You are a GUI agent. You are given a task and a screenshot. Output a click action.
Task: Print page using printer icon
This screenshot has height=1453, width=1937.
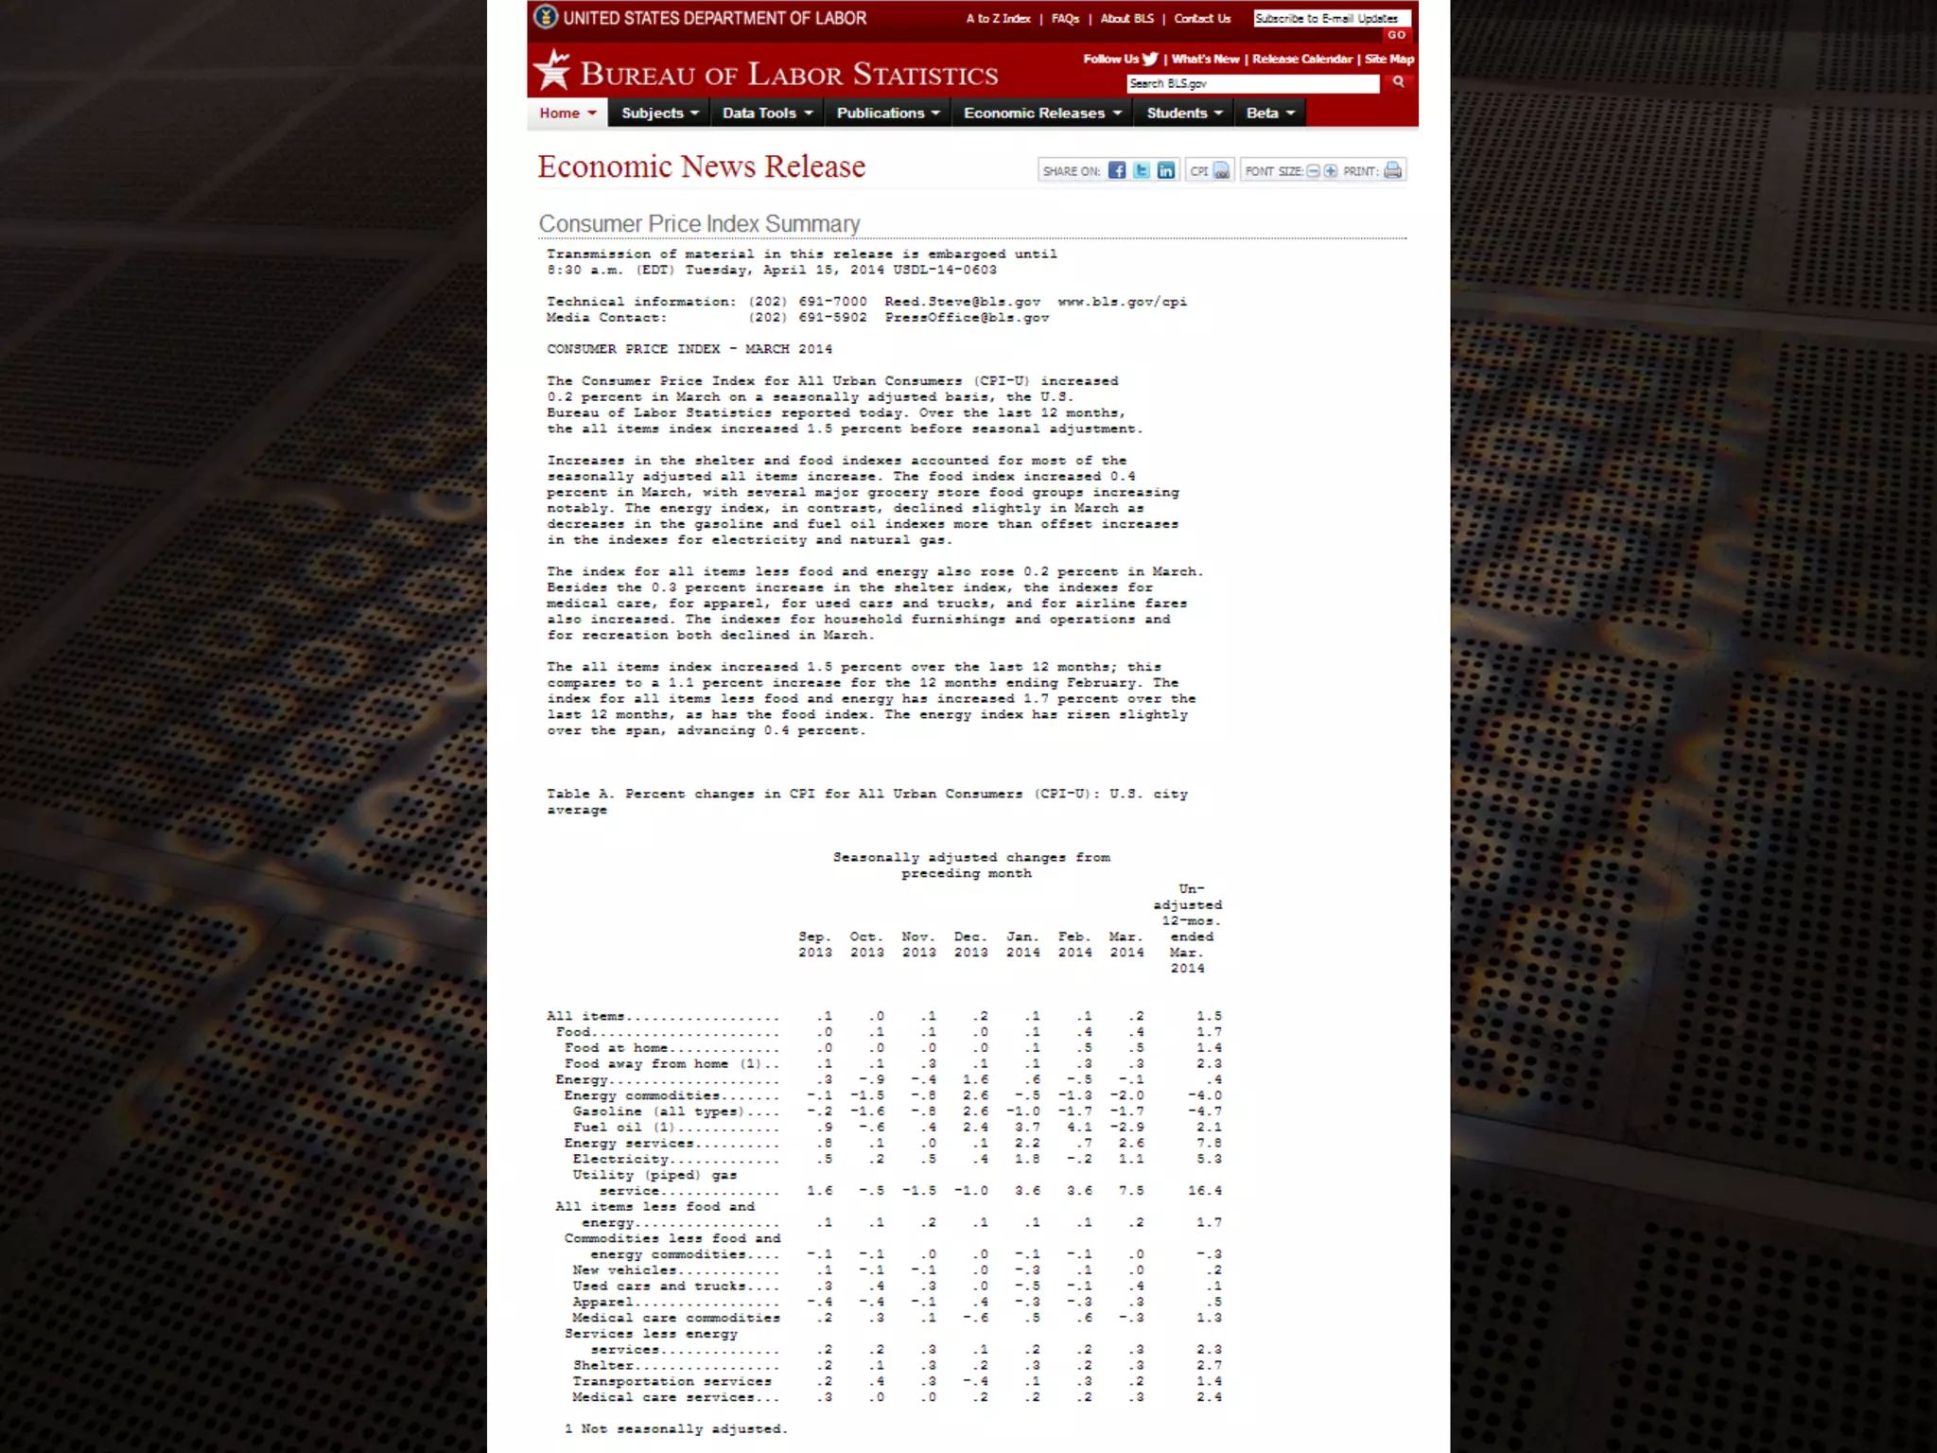pos(1392,170)
